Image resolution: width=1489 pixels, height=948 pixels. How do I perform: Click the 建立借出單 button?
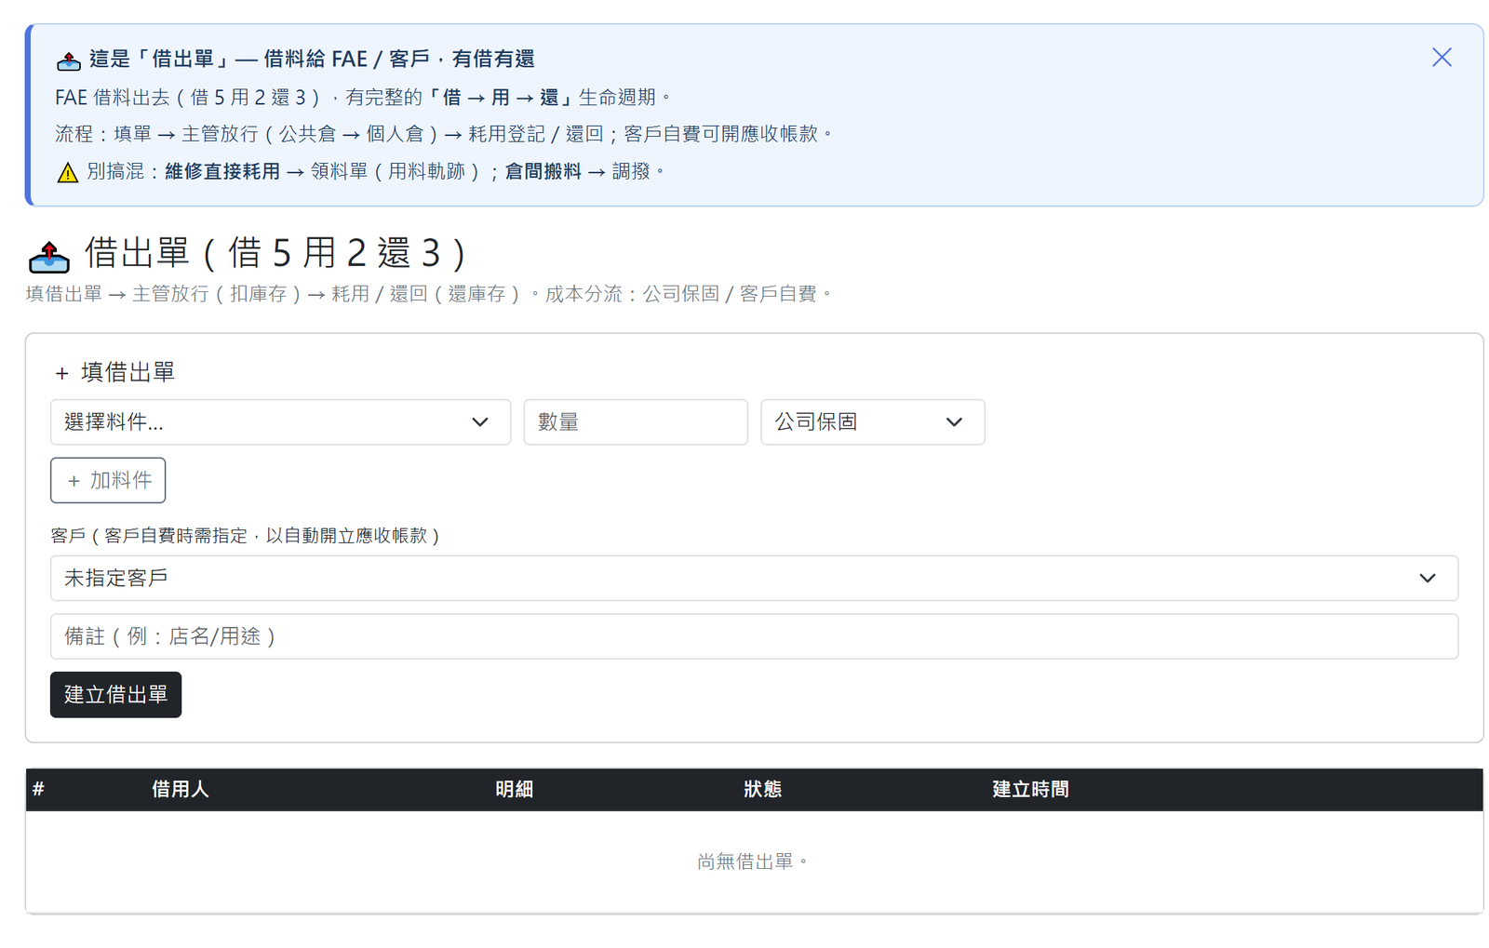115,695
